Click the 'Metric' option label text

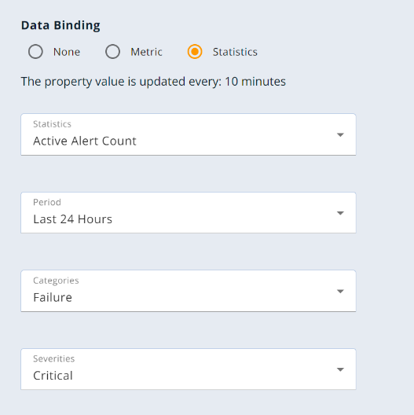(x=146, y=52)
